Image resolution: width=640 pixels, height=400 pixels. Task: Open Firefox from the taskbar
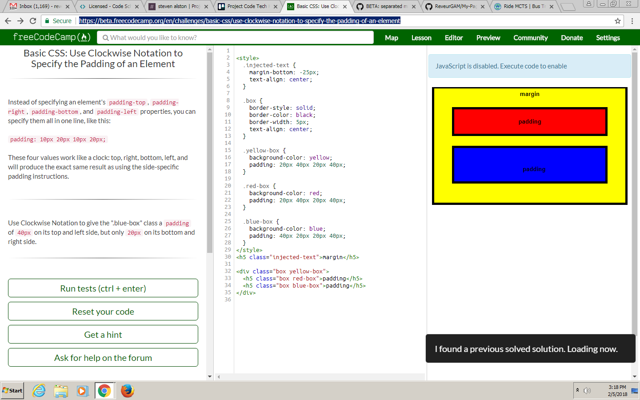(x=127, y=391)
